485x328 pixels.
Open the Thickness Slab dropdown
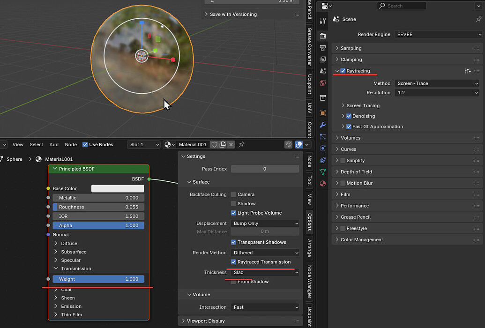point(265,272)
